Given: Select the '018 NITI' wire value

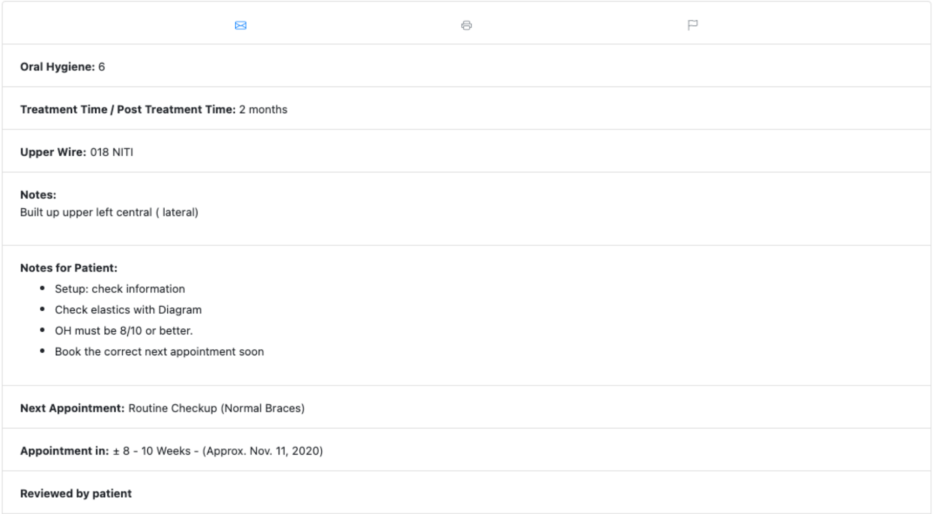Looking at the screenshot, I should click(112, 152).
